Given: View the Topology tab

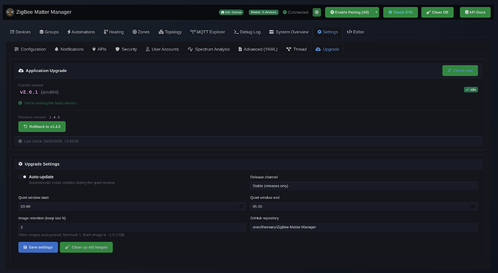Looking at the screenshot, I should pos(170,32).
